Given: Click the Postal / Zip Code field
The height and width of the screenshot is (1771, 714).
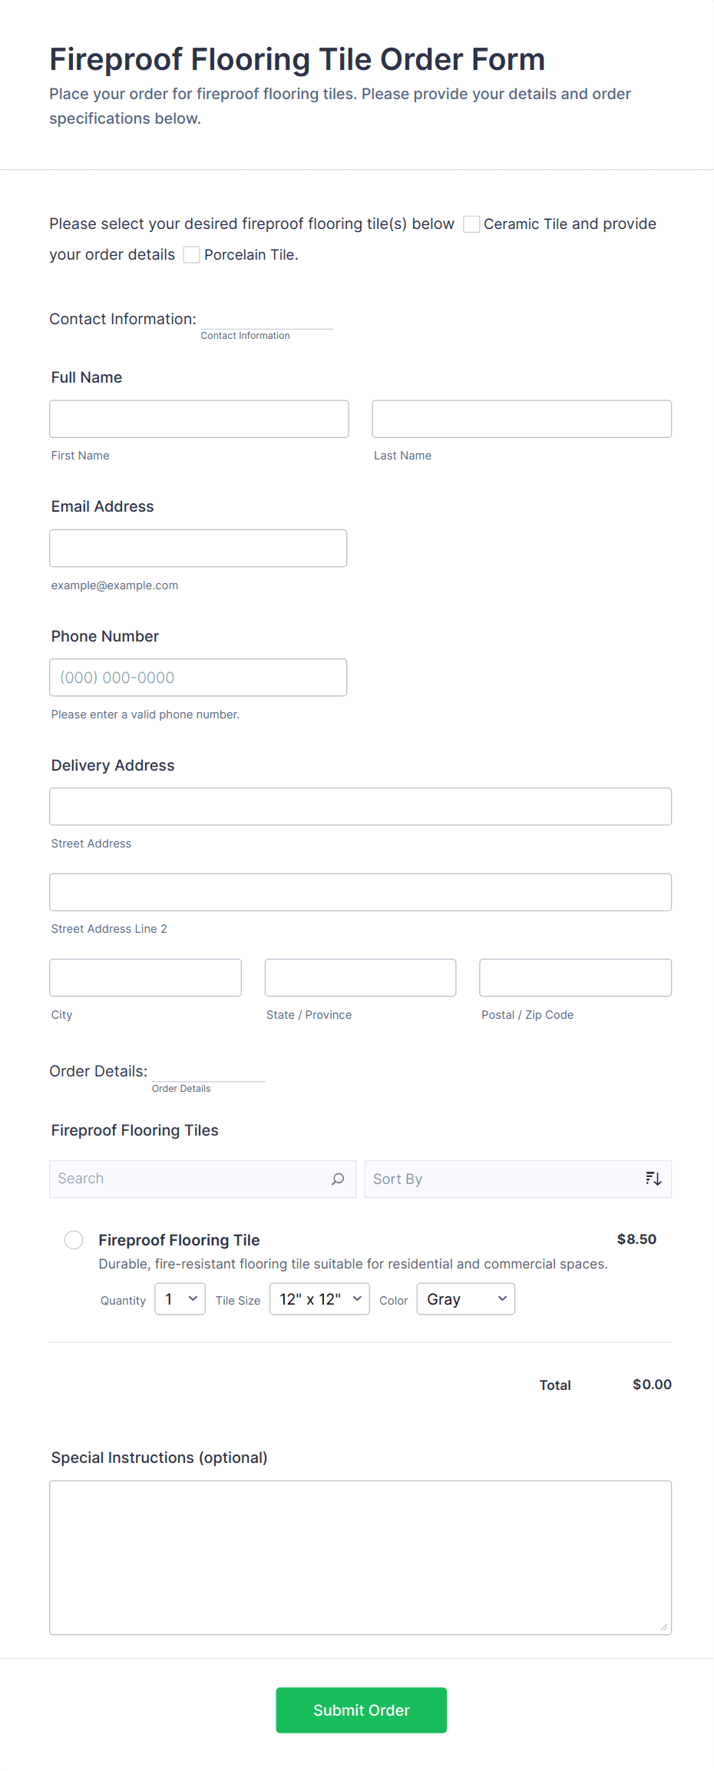Looking at the screenshot, I should point(575,977).
